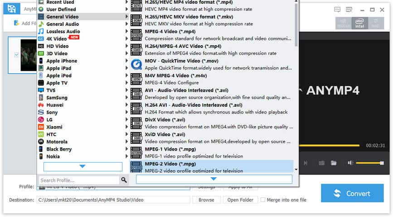Select the Apple iPod category
Viewport: 393px width, 217px height.
point(82,75)
